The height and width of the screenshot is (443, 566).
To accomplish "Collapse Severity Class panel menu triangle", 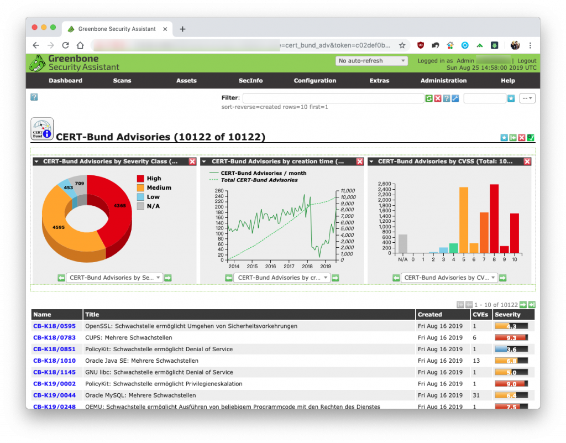I will click(36, 161).
